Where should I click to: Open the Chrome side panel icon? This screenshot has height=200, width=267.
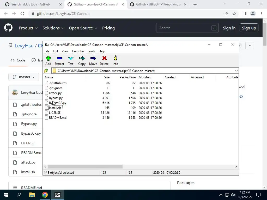click(x=245, y=14)
